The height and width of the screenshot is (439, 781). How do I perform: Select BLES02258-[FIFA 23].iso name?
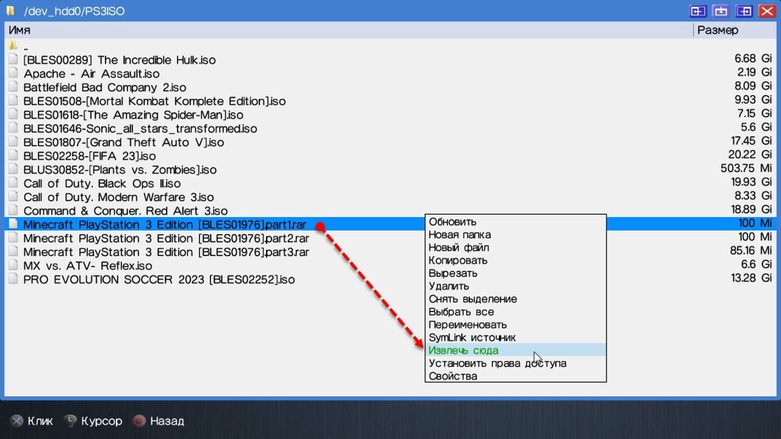coord(90,155)
